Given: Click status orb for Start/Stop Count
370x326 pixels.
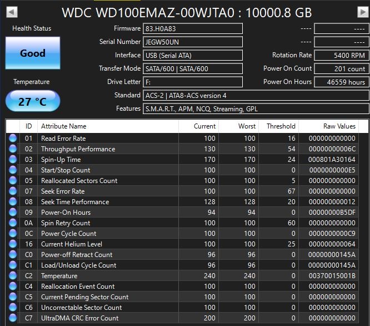Looking at the screenshot, I should point(13,170).
